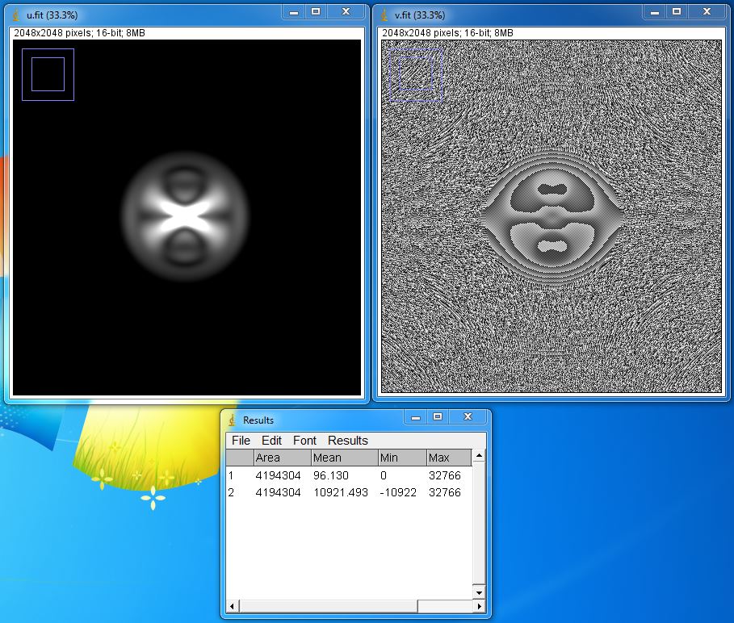
Task: Open the File menu in Results window
Action: 241,441
